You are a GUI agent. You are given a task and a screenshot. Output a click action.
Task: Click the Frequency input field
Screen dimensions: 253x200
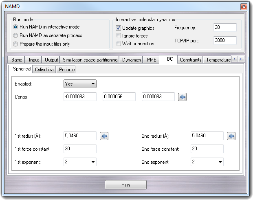pos(225,27)
